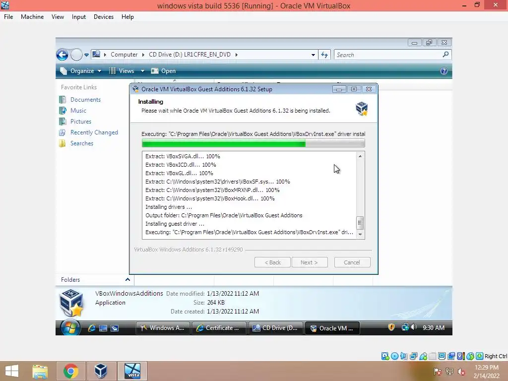The width and height of the screenshot is (508, 381).
Task: Click the Back button in setup
Action: point(272,262)
